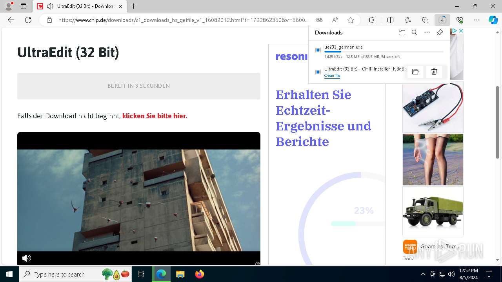Toggle the Downloads toolbar button
This screenshot has height=282, width=502.
[x=442, y=20]
